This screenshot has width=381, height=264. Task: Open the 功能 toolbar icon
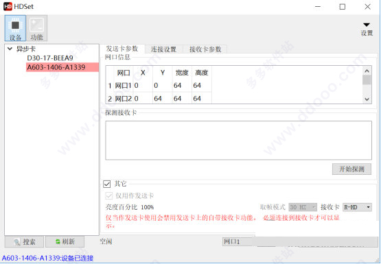36,28
